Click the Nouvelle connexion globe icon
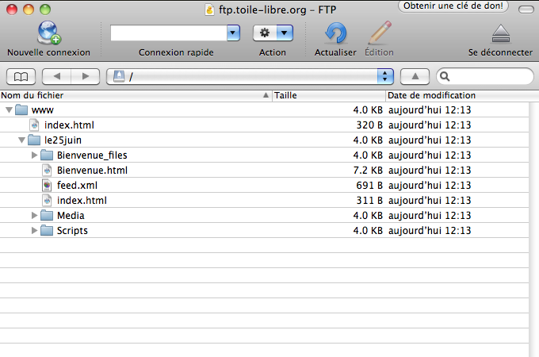Image resolution: width=539 pixels, height=357 pixels. (48, 33)
